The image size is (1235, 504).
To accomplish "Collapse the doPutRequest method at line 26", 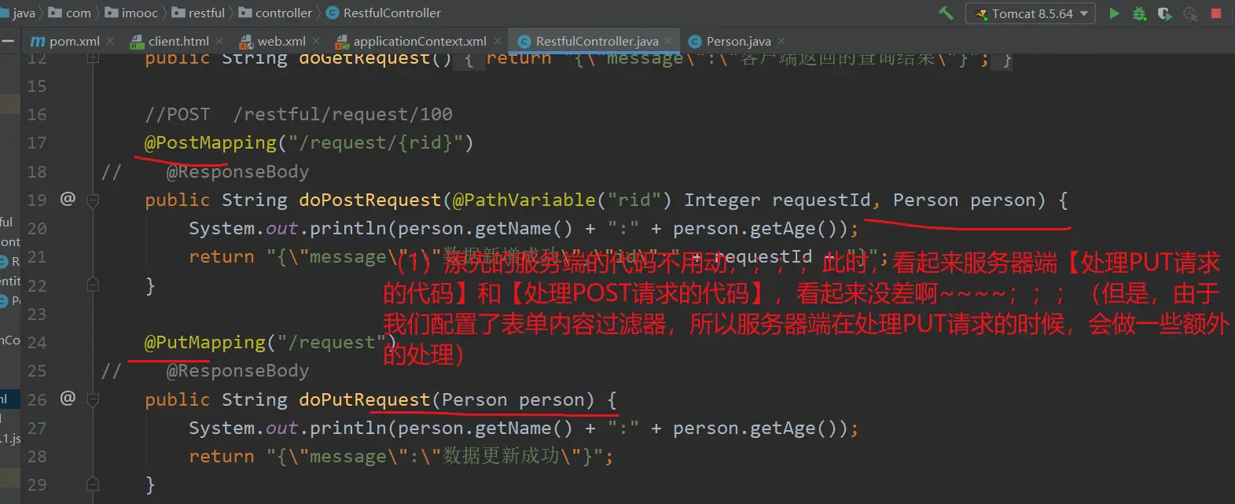I will [x=93, y=400].
